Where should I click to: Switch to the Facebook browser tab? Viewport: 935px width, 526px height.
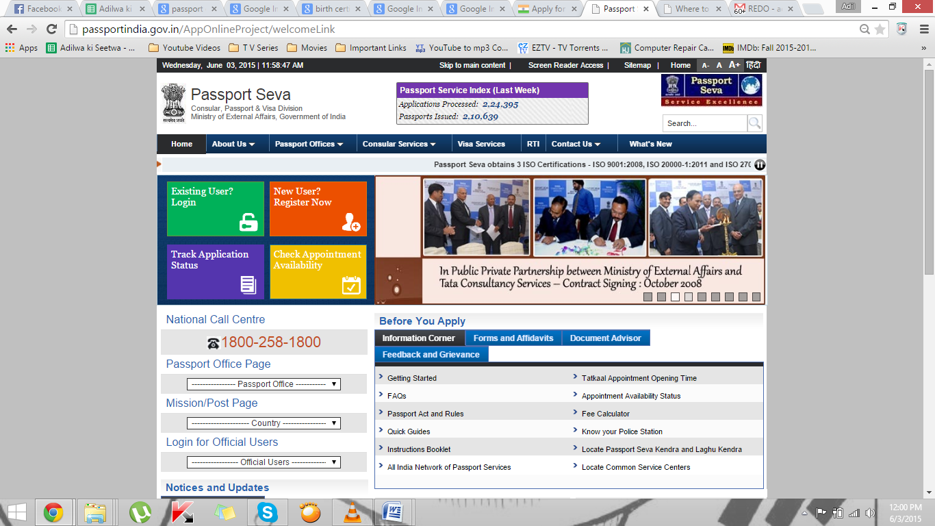click(42, 9)
